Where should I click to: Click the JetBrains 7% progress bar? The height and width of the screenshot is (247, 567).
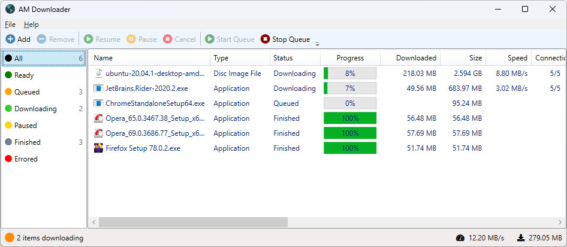(x=350, y=89)
